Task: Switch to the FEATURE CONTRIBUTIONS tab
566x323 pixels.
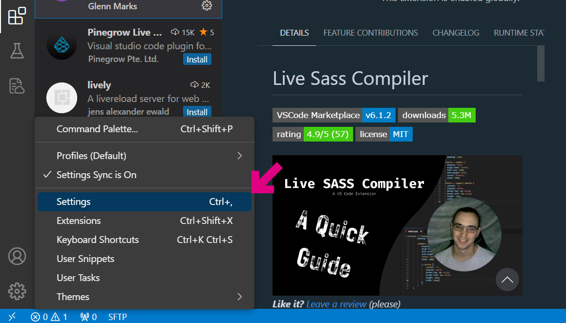Action: [x=370, y=33]
